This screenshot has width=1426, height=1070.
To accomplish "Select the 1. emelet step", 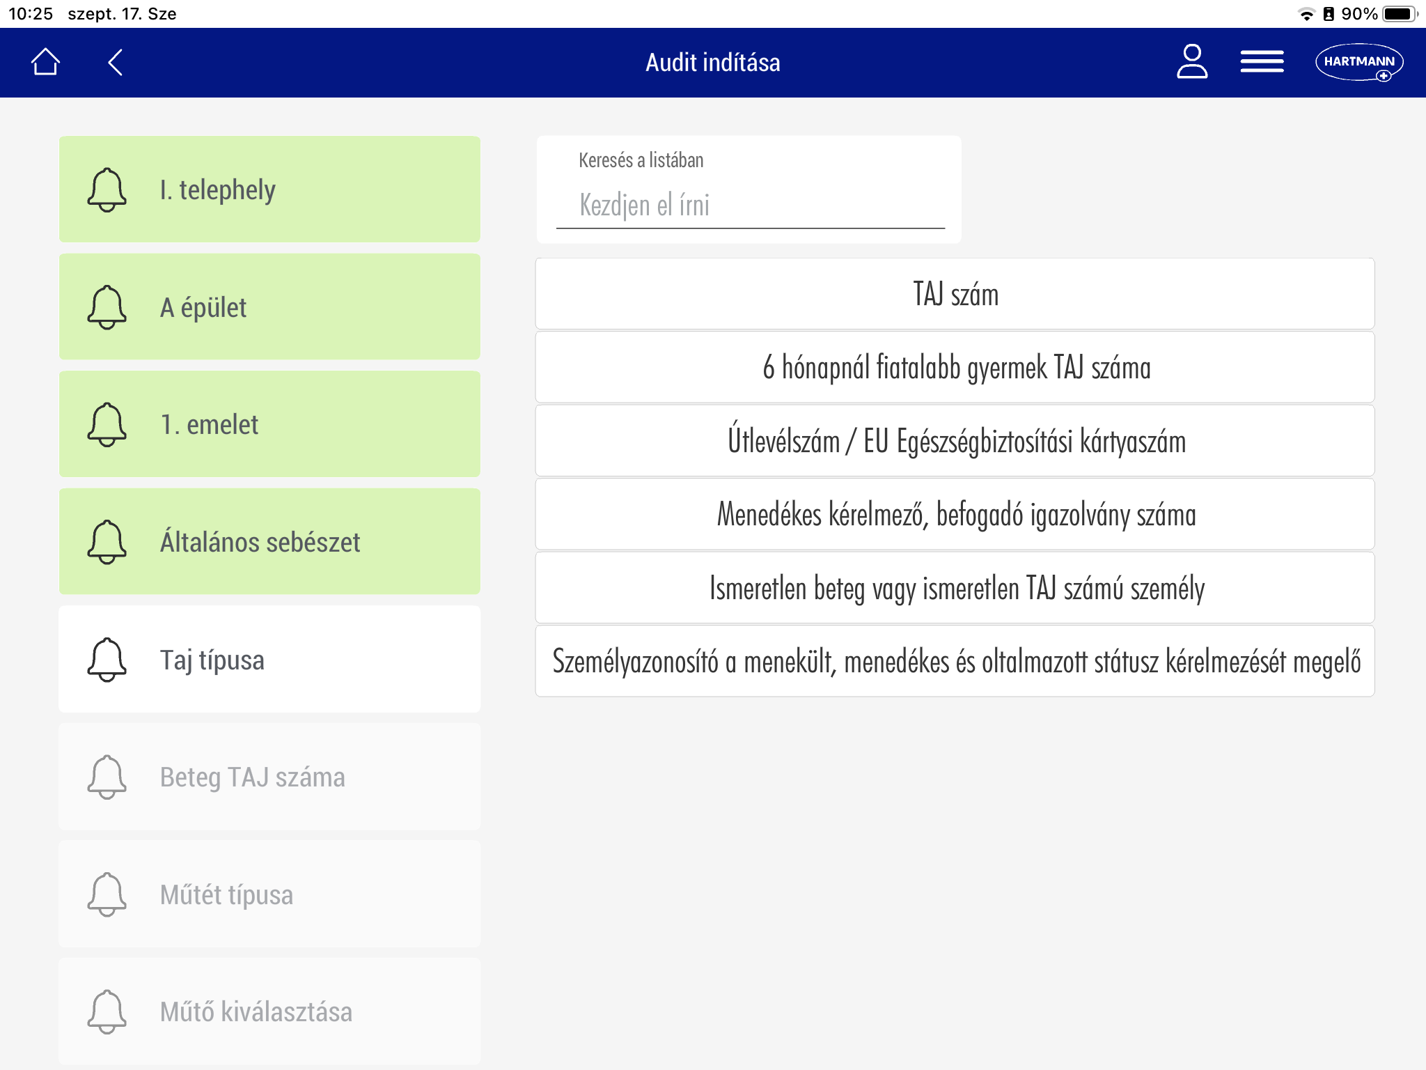I will [270, 424].
